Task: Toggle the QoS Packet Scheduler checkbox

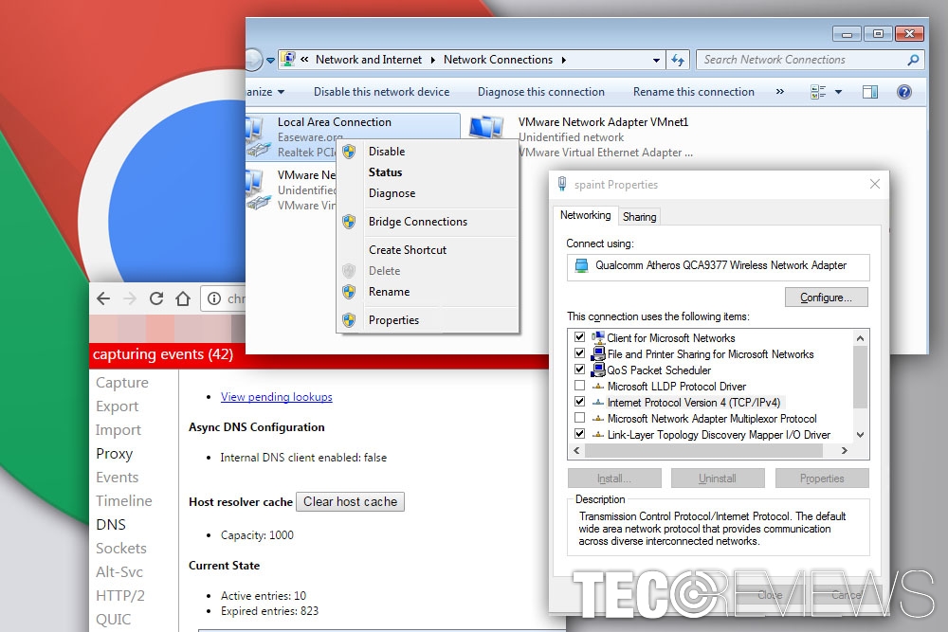Action: pos(580,370)
